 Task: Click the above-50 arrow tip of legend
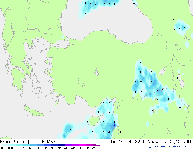point(96,145)
